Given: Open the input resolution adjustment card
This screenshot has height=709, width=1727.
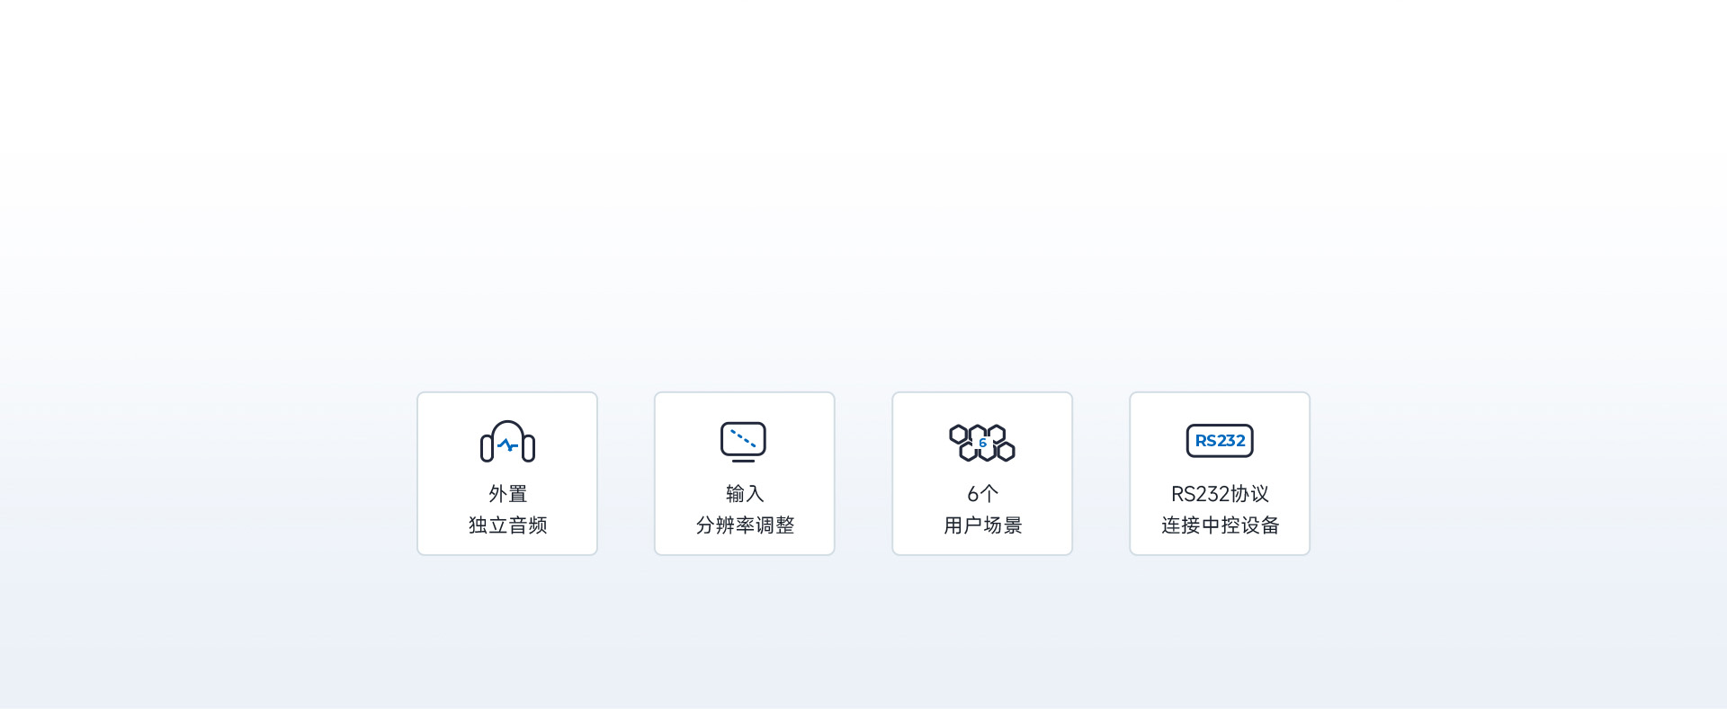Looking at the screenshot, I should coord(745,473).
